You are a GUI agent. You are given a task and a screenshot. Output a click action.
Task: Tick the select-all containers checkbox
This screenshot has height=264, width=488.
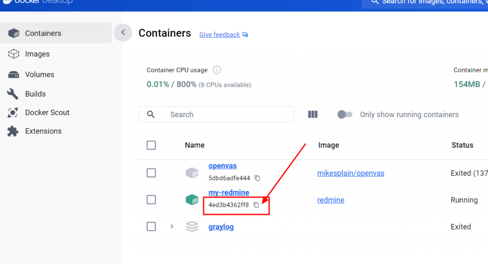151,145
